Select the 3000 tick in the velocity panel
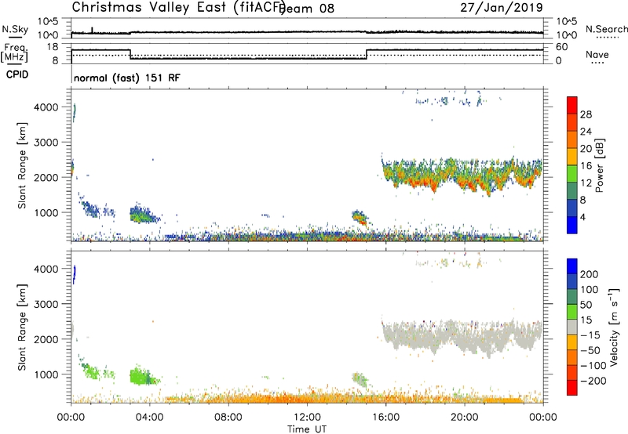 pos(46,304)
